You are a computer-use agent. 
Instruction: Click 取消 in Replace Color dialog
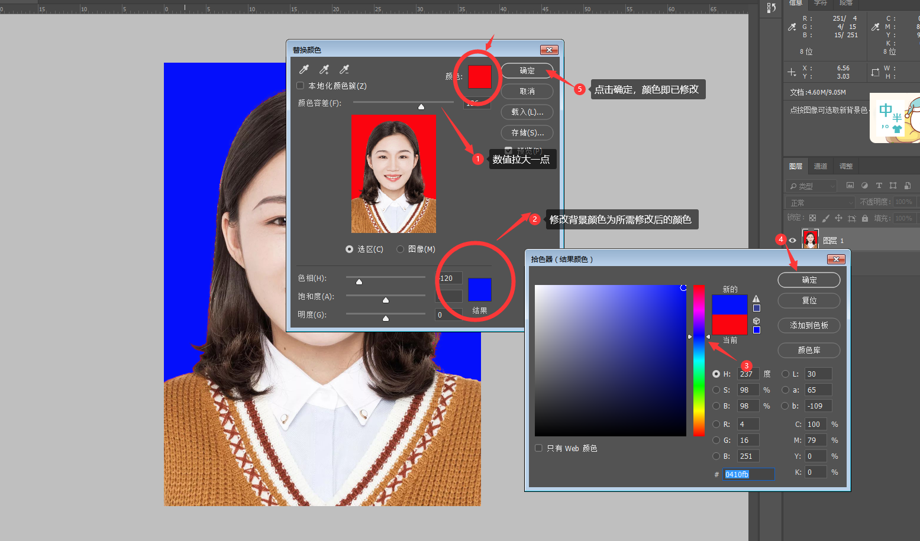pos(527,91)
